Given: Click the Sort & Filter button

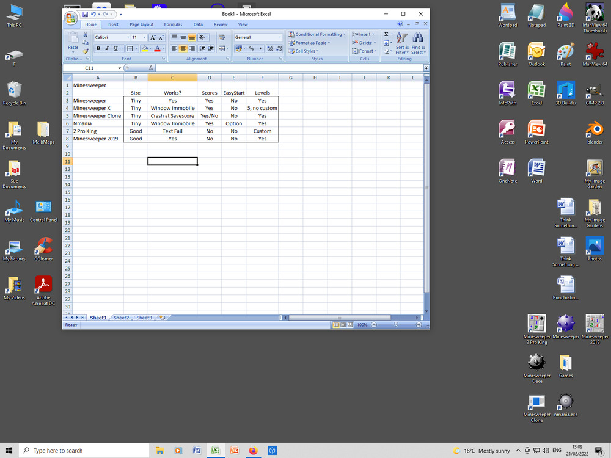Looking at the screenshot, I should click(402, 44).
